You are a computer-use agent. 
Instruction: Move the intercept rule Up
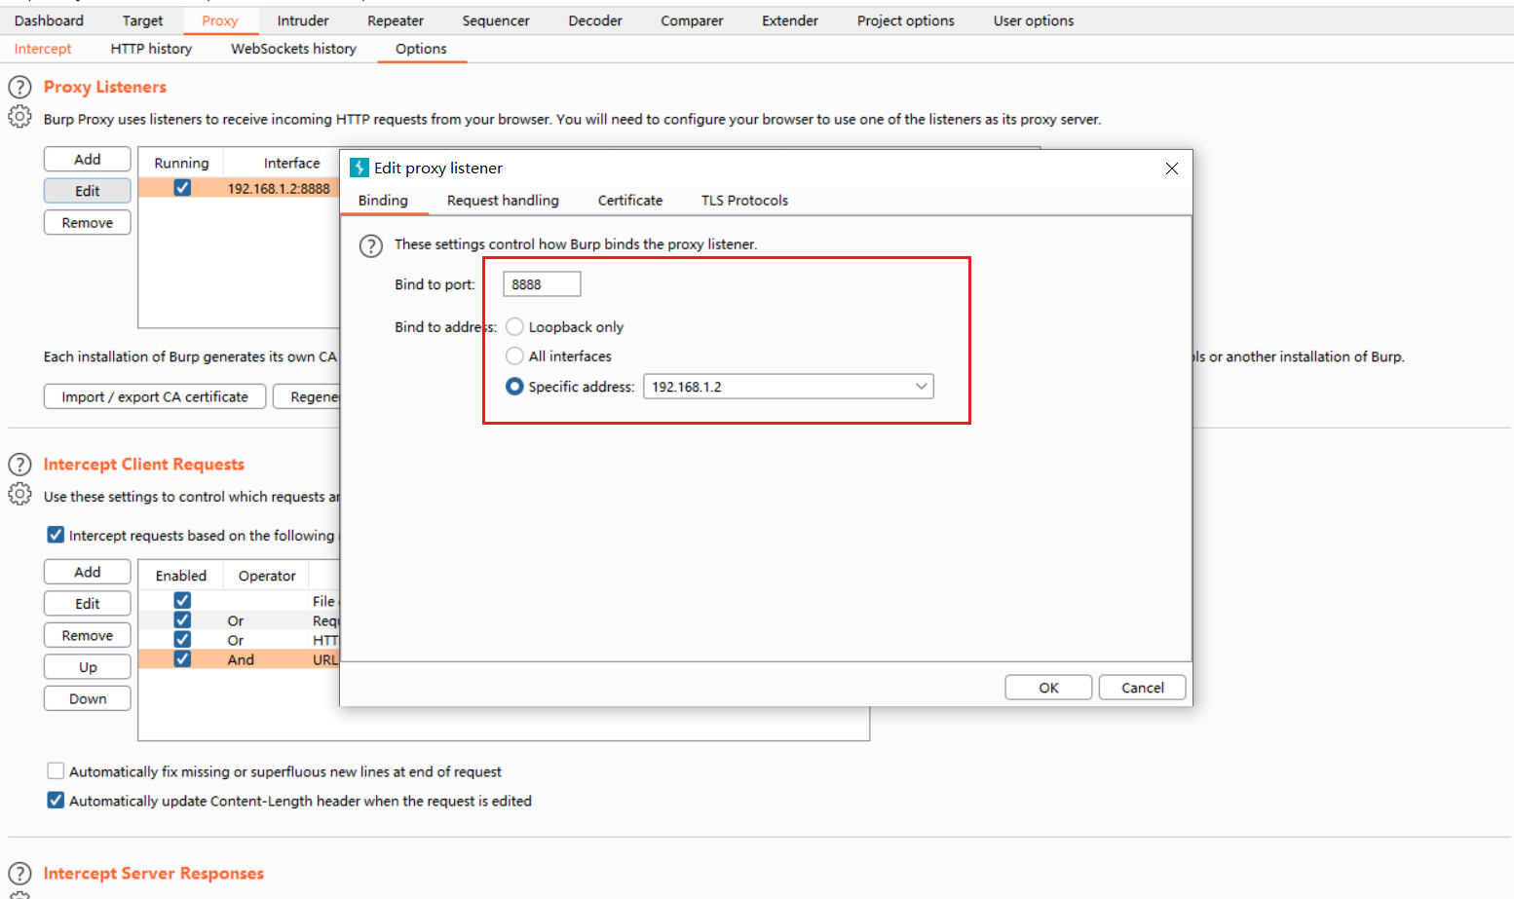pos(88,667)
